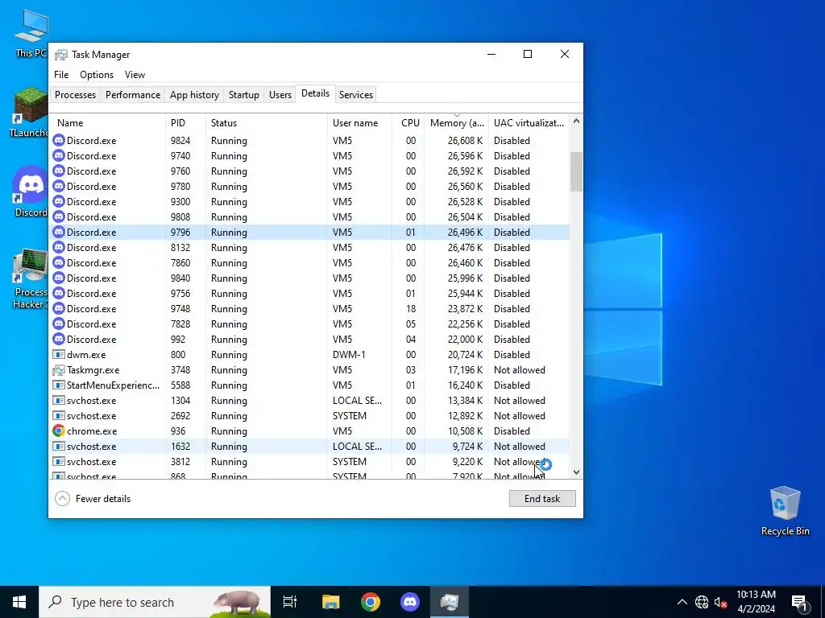
Task: Click the CPU value 18
Action: (410, 308)
